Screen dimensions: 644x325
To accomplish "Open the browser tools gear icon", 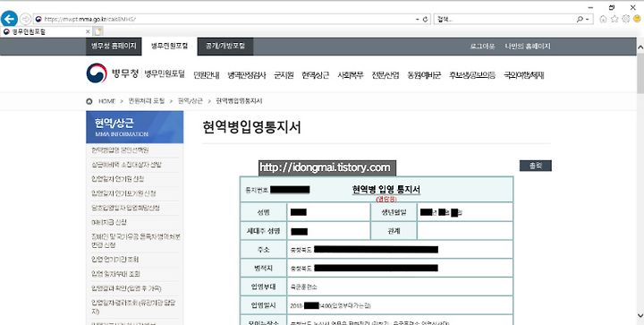I will (626, 19).
